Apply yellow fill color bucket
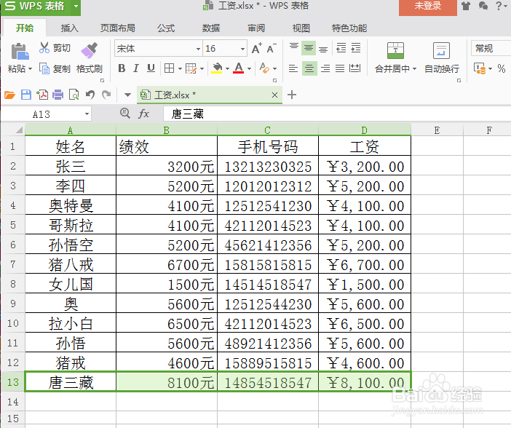 [217, 68]
